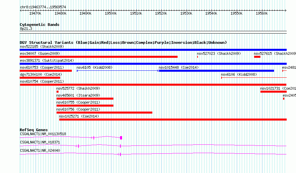296x173 pixels.
Task: Click the NR_024040 transcript arrow marker
Action: 119,154
